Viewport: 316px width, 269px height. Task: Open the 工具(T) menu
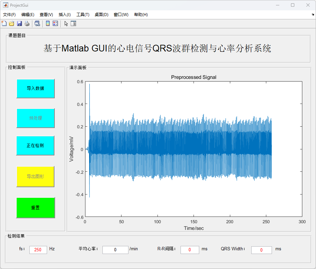[x=83, y=15]
